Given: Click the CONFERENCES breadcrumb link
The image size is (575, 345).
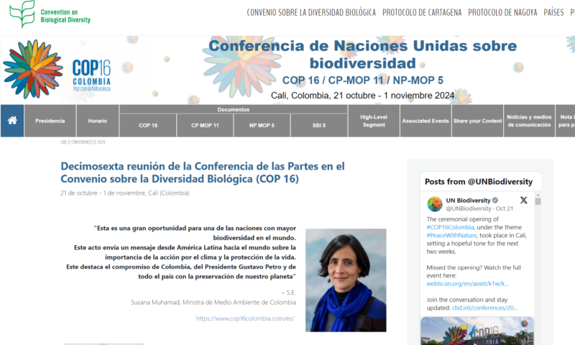Looking at the screenshot, I should [82, 142].
